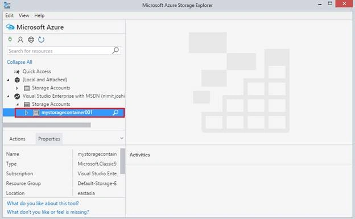Viewport: 355px width, 219px height.
Task: Click the Location value eastasia
Action: click(86, 193)
